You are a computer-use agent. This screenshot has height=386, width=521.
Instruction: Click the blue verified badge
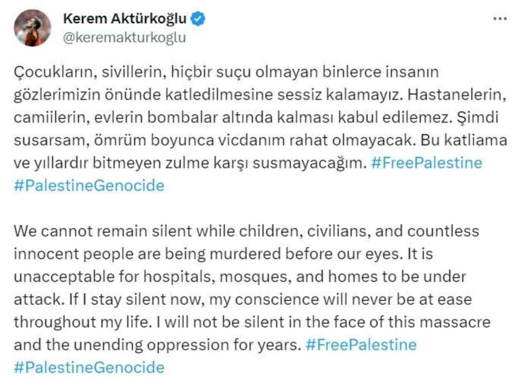(198, 19)
